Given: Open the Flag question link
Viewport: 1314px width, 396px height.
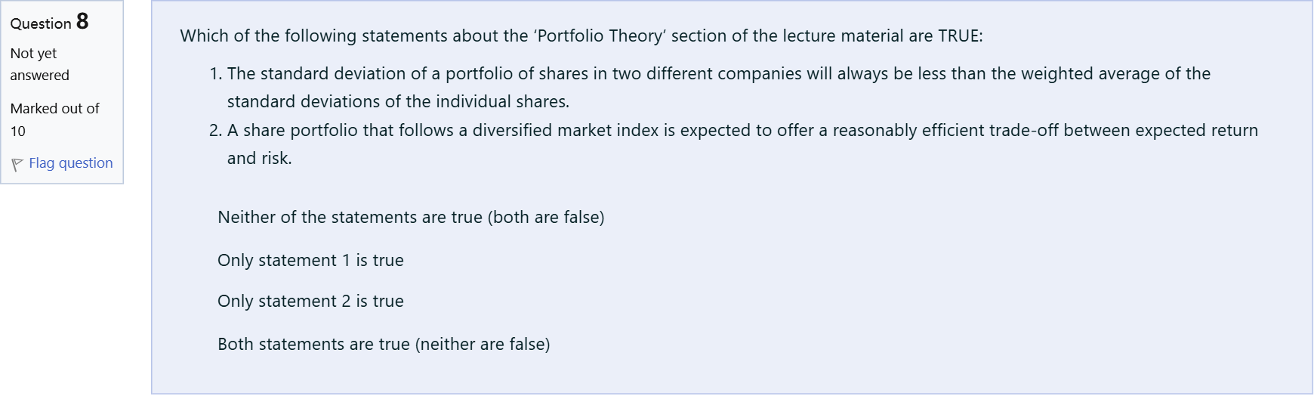Looking at the screenshot, I should (70, 163).
